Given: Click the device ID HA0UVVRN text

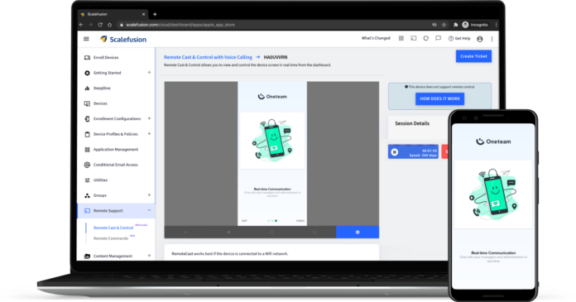Looking at the screenshot, I should 276,57.
